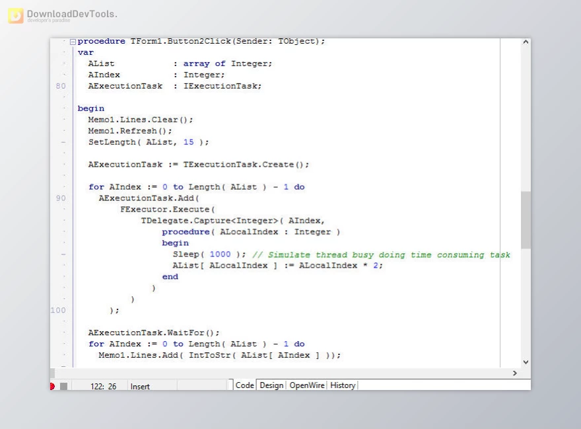
Task: Click the cursor position 122: 26 indicator
Action: pos(103,386)
